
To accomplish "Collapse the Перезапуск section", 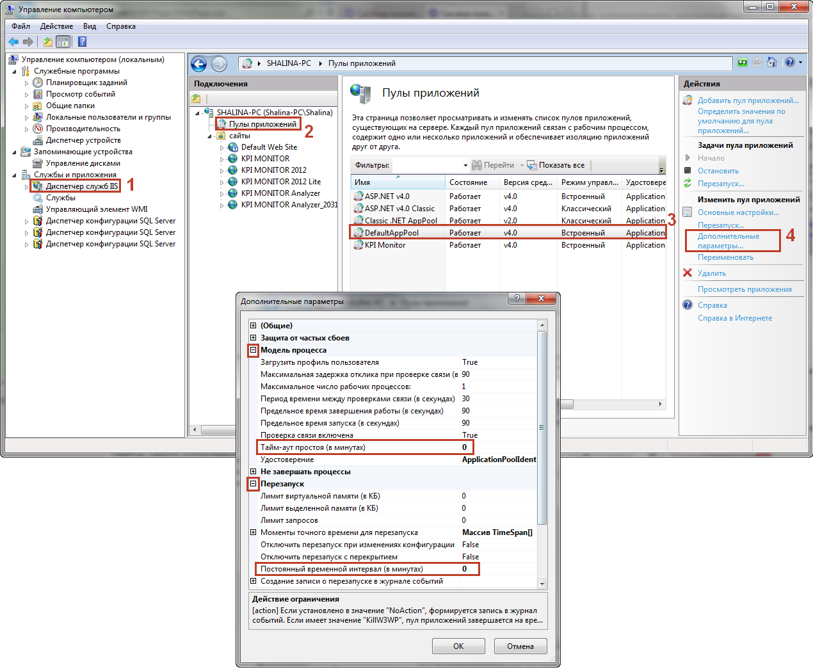I will click(x=253, y=483).
